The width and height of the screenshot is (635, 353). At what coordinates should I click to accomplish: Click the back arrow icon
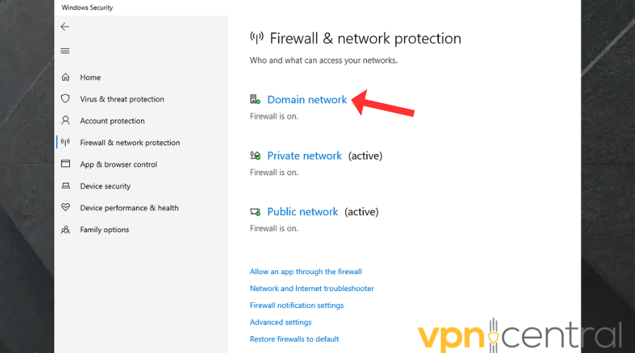coord(65,27)
